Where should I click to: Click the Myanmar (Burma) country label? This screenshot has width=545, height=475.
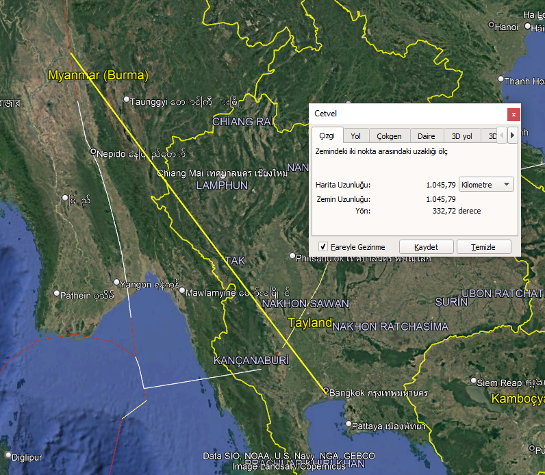click(x=99, y=75)
